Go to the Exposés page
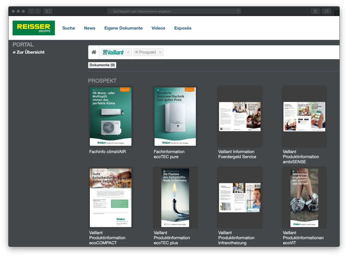 click(183, 28)
